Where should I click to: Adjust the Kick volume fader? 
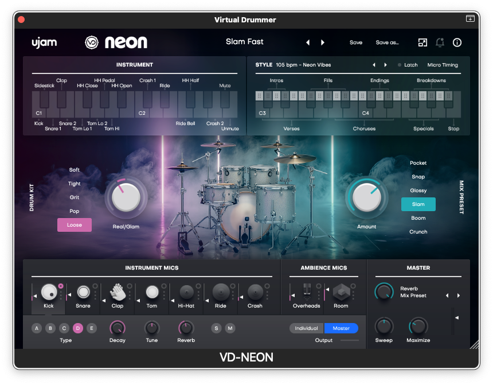34,295
